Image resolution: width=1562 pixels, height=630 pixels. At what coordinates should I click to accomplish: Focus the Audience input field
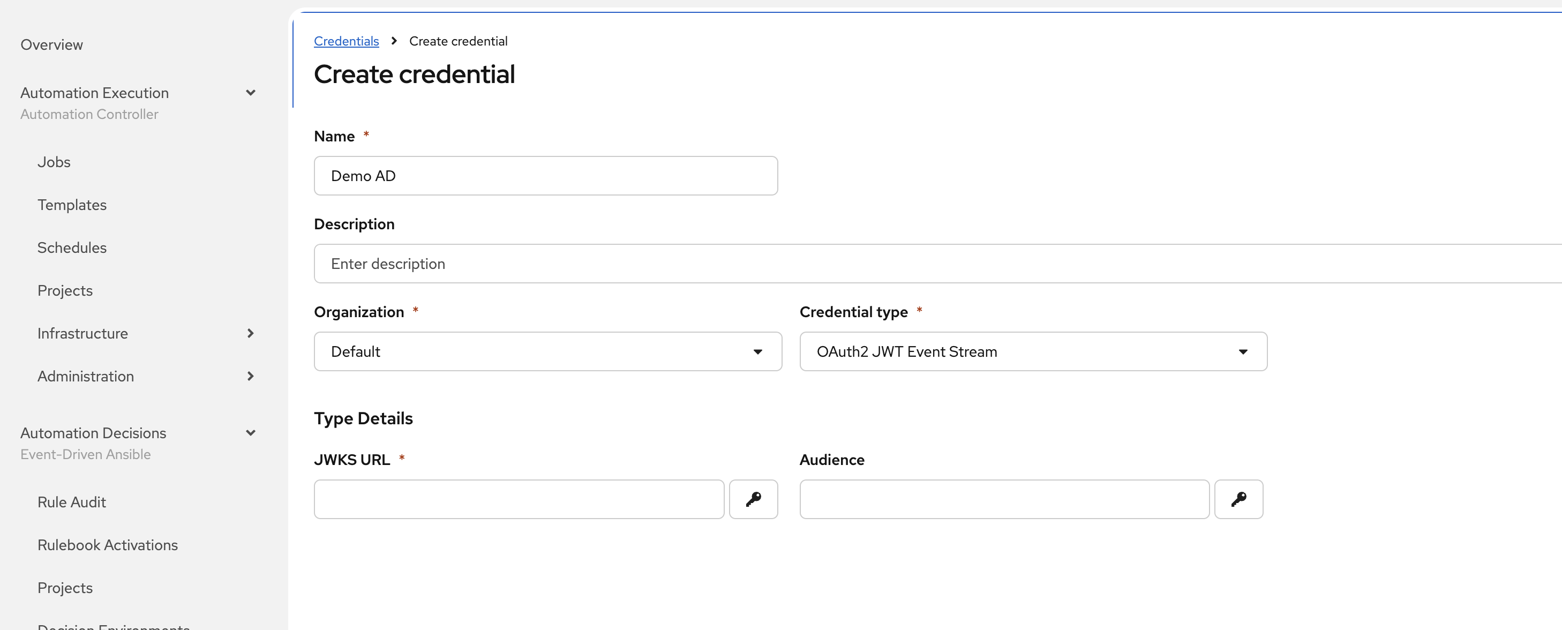1004,499
